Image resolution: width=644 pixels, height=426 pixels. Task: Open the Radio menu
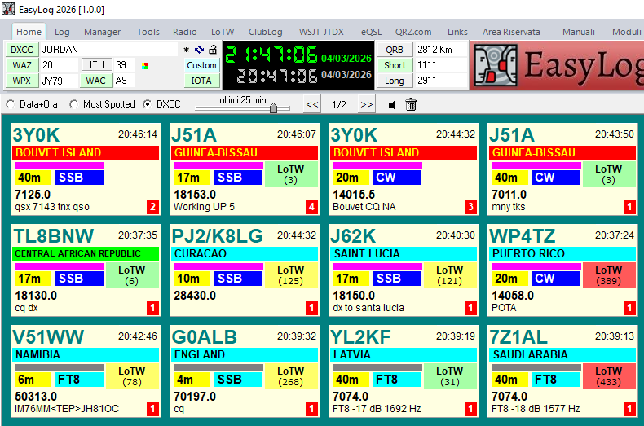pyautogui.click(x=184, y=32)
